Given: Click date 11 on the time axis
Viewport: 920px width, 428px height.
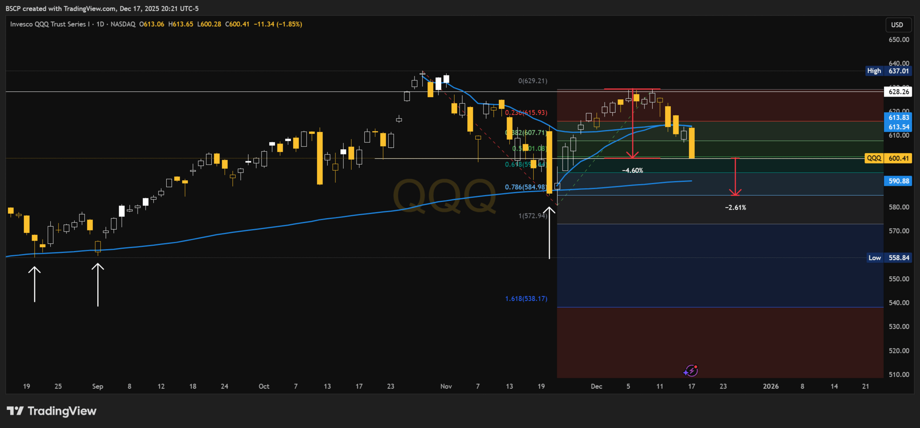Looking at the screenshot, I should [660, 386].
